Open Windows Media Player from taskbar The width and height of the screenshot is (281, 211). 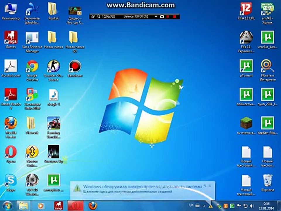pos(41,206)
